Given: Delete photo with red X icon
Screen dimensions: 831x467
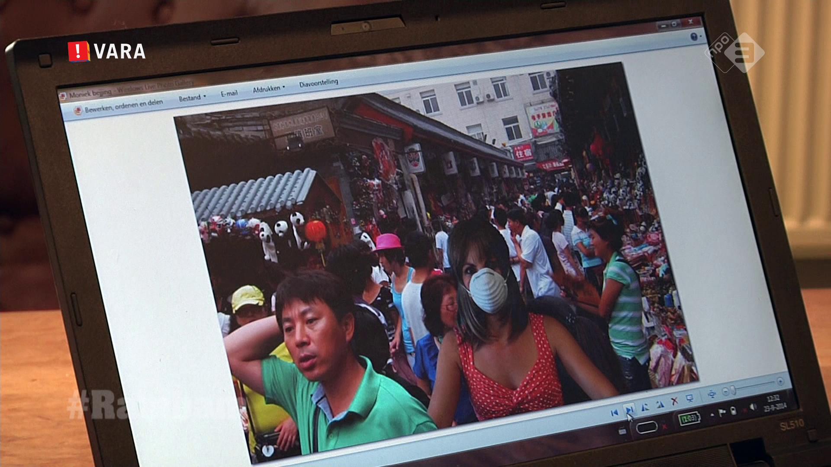Looking at the screenshot, I should point(674,402).
